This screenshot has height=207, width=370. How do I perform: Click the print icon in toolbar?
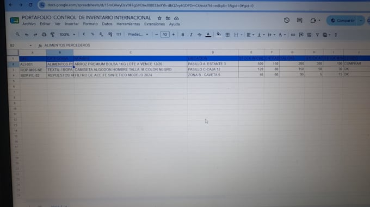[x=44, y=35]
